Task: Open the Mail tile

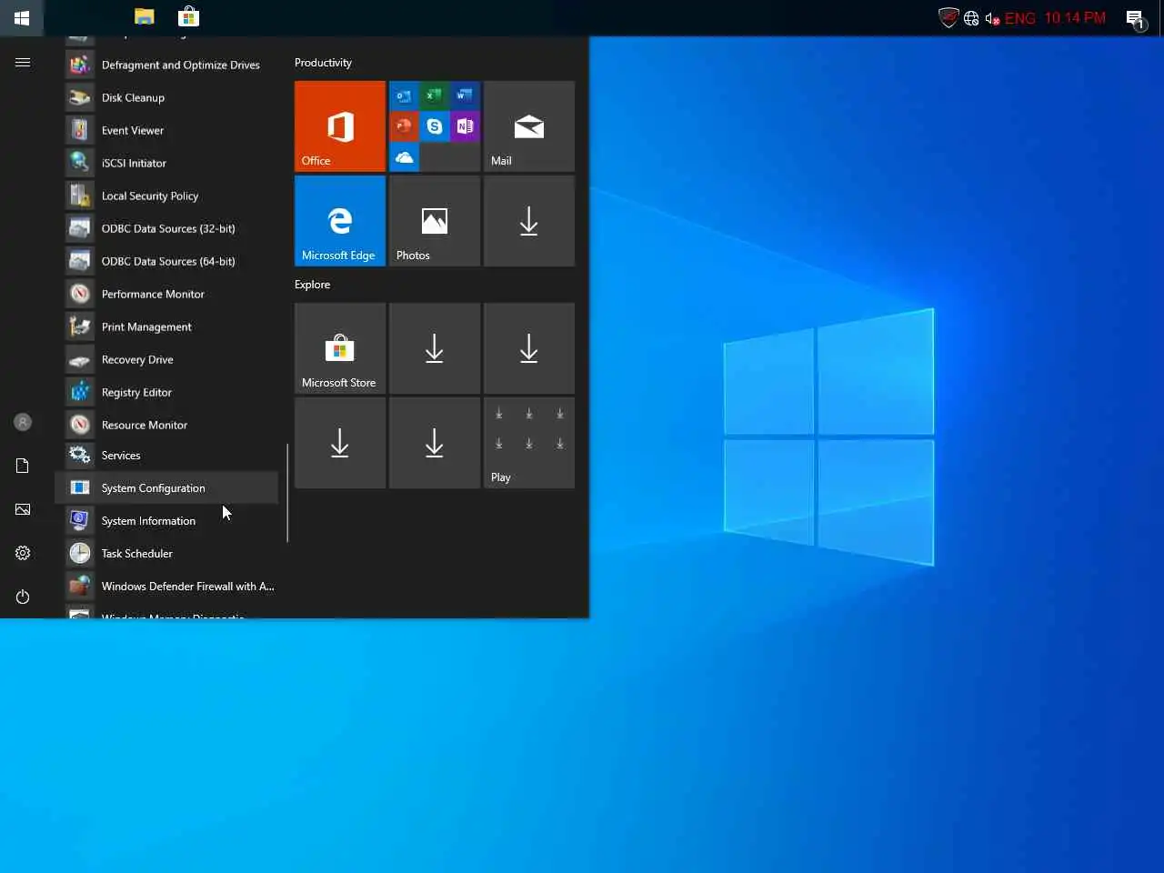Action: pos(529,126)
